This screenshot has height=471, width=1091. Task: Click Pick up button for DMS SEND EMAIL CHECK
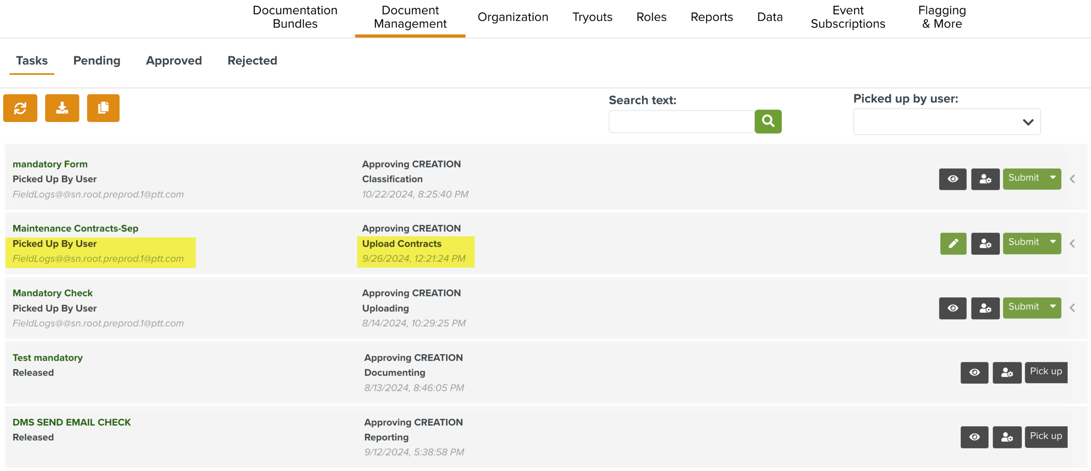click(1046, 436)
